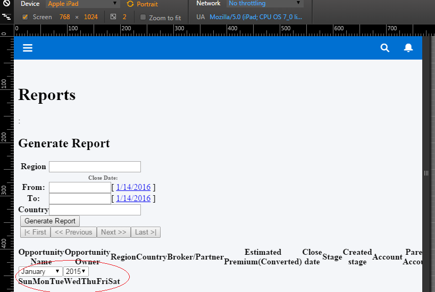
Task: Toggle the DevTools drawer lines icon
Action: (x=6, y=17)
